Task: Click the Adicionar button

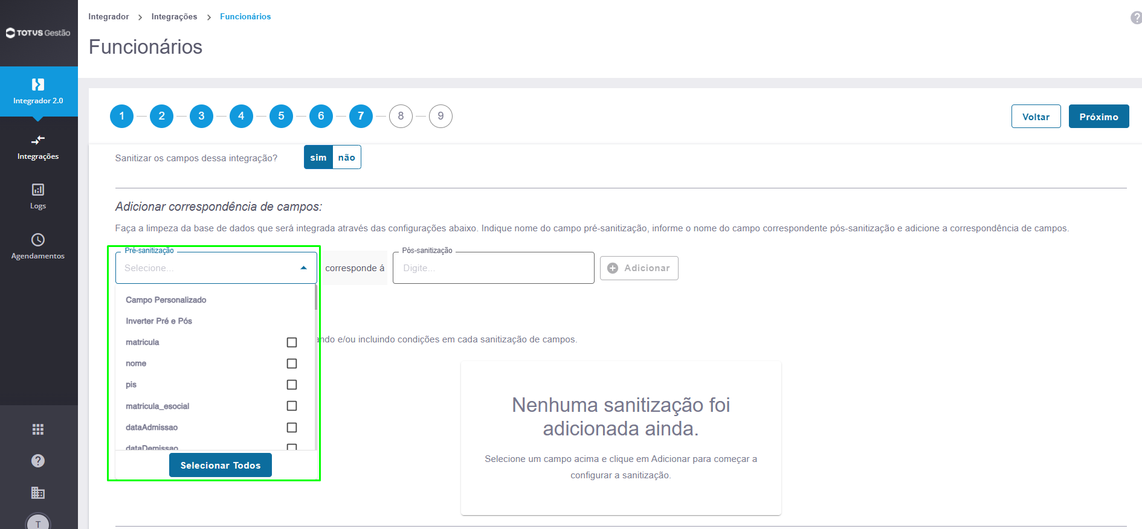Action: tap(639, 268)
